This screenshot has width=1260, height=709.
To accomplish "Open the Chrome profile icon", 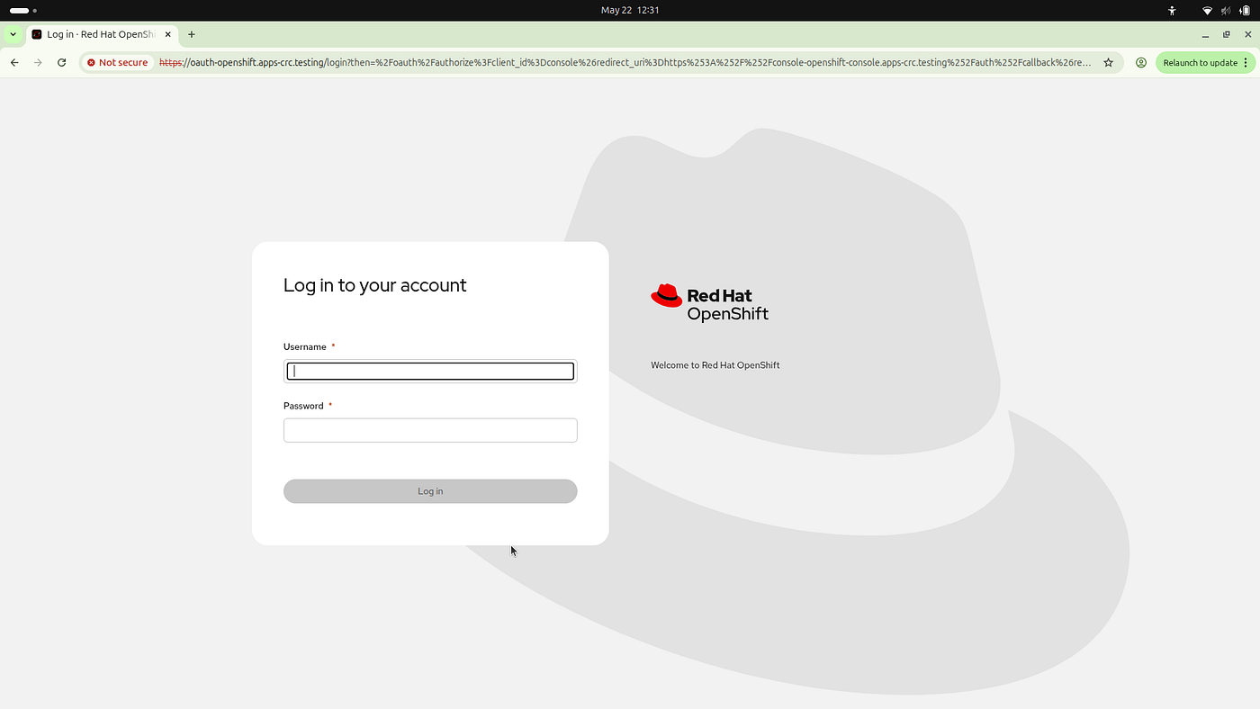I will click(1141, 63).
